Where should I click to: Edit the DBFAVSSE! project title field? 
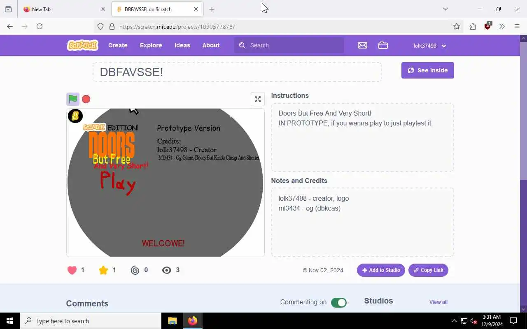(x=237, y=72)
